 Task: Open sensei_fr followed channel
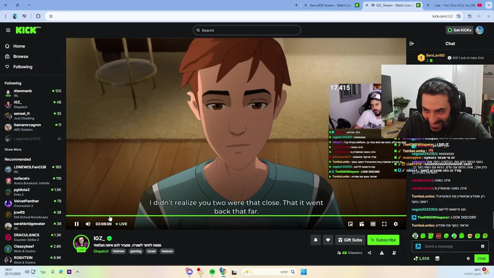tap(33, 116)
